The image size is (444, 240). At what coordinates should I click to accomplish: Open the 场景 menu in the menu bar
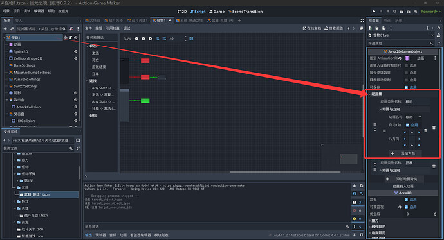tap(6, 11)
